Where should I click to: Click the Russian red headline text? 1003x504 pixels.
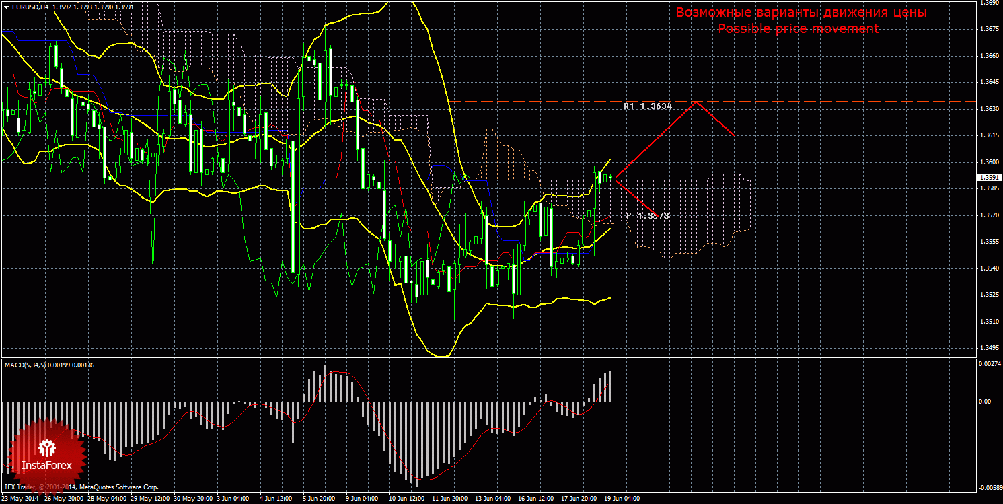pyautogui.click(x=801, y=13)
